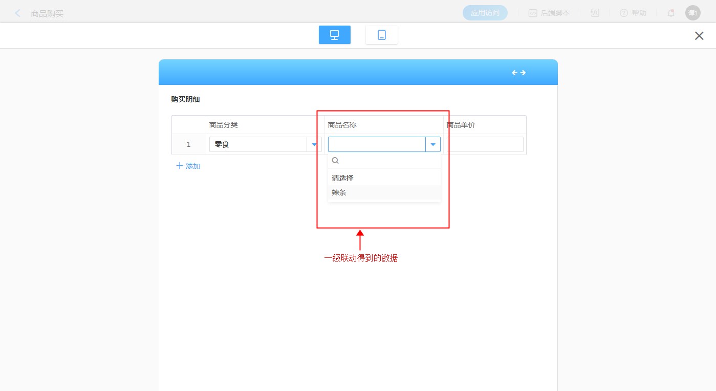This screenshot has height=391, width=716.
Task: Collapse the 商品名称 dropdown arrow
Action: coord(433,145)
